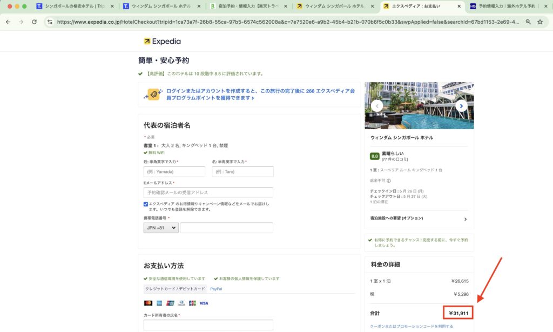This screenshot has height=332, width=553.
Task: Click the hotel pool photo thumbnail
Action: click(419, 105)
